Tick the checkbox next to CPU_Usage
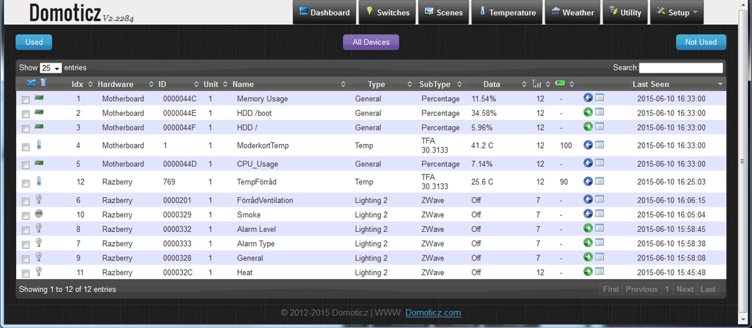Screen dimensions: 752x328 click(x=25, y=165)
